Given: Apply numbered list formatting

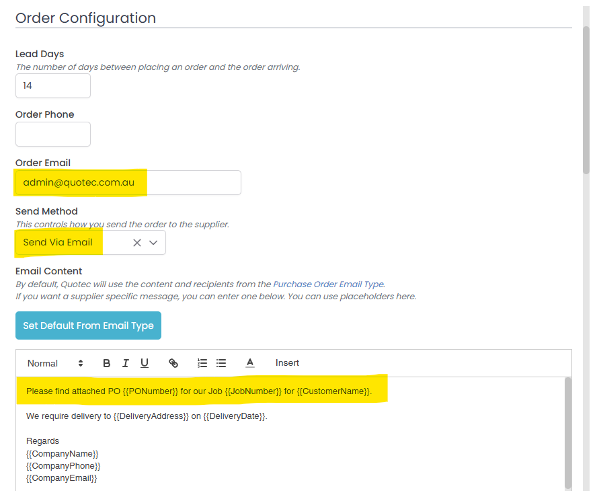Looking at the screenshot, I should [x=202, y=363].
